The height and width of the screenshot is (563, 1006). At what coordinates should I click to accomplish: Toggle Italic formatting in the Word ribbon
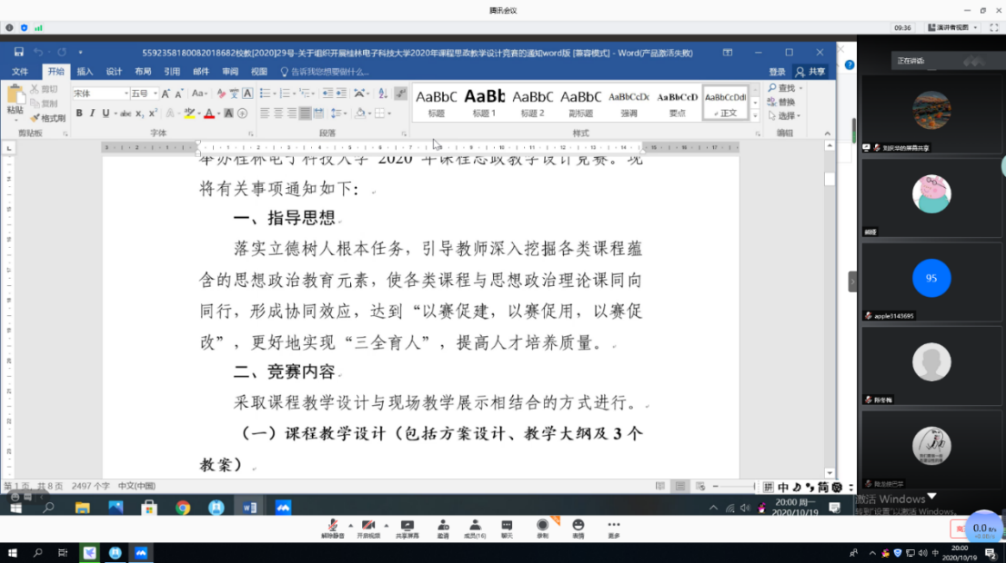[x=93, y=114]
